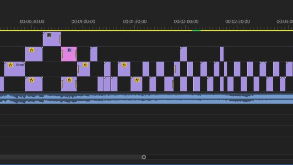Click the right trim handle of the topmost track clip
The width and height of the screenshot is (293, 165).
60,39
